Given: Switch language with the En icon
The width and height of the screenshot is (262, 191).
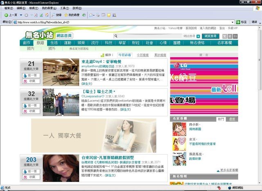Looking at the screenshot, I should click(235, 36).
